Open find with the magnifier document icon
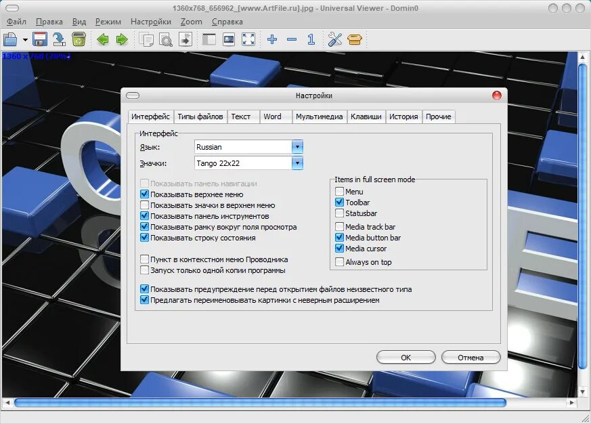 [165, 39]
